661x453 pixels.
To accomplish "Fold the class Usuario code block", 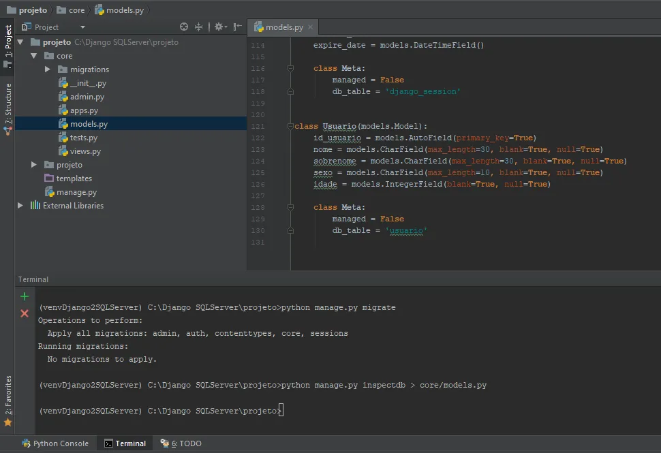I will pyautogui.click(x=290, y=126).
